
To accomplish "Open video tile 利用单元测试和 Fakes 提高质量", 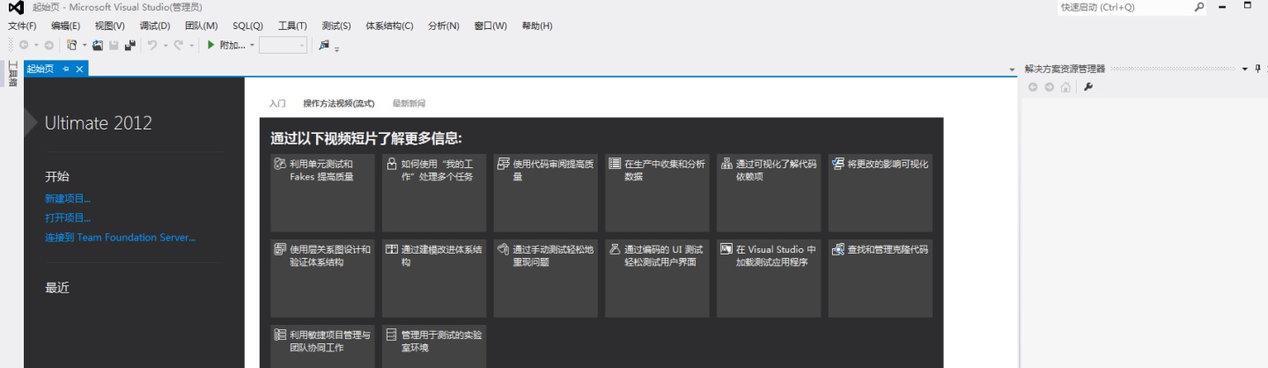I will click(322, 191).
